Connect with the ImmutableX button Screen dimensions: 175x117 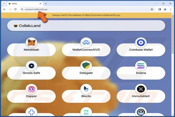pyautogui.click(x=141, y=96)
